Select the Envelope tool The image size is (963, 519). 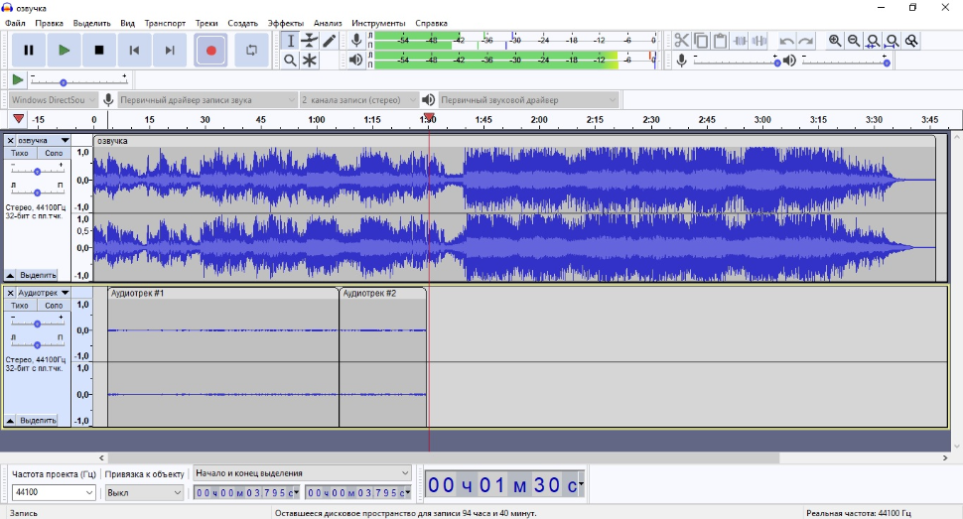[310, 41]
